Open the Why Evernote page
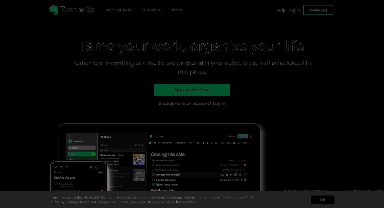Viewport: 384px width, 208px height. click(120, 10)
